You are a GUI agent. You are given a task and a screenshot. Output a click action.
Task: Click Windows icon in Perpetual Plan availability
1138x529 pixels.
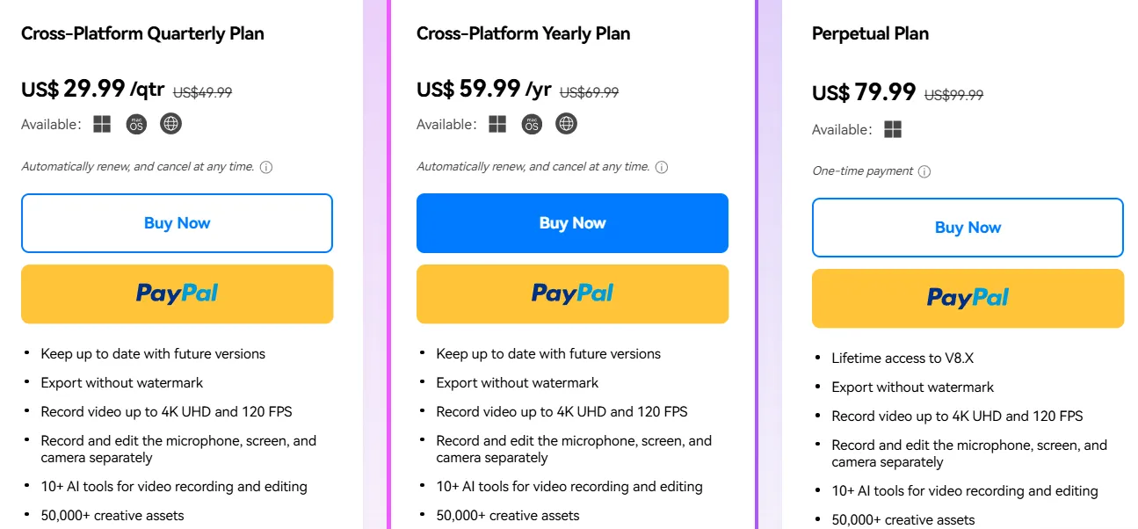pos(893,129)
